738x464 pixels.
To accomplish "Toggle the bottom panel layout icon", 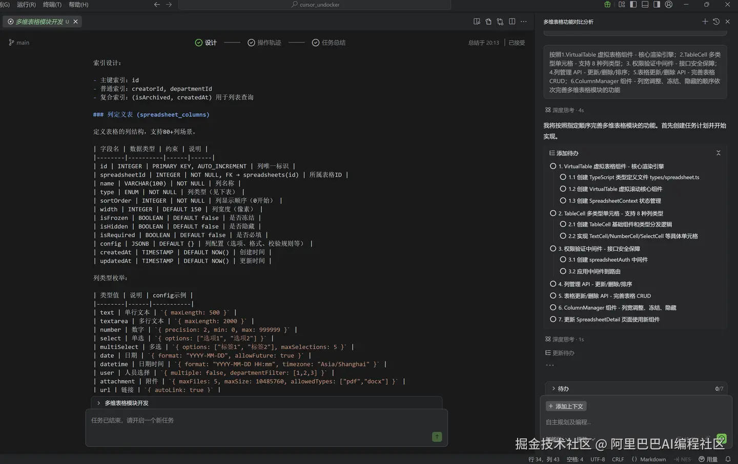I will point(645,5).
